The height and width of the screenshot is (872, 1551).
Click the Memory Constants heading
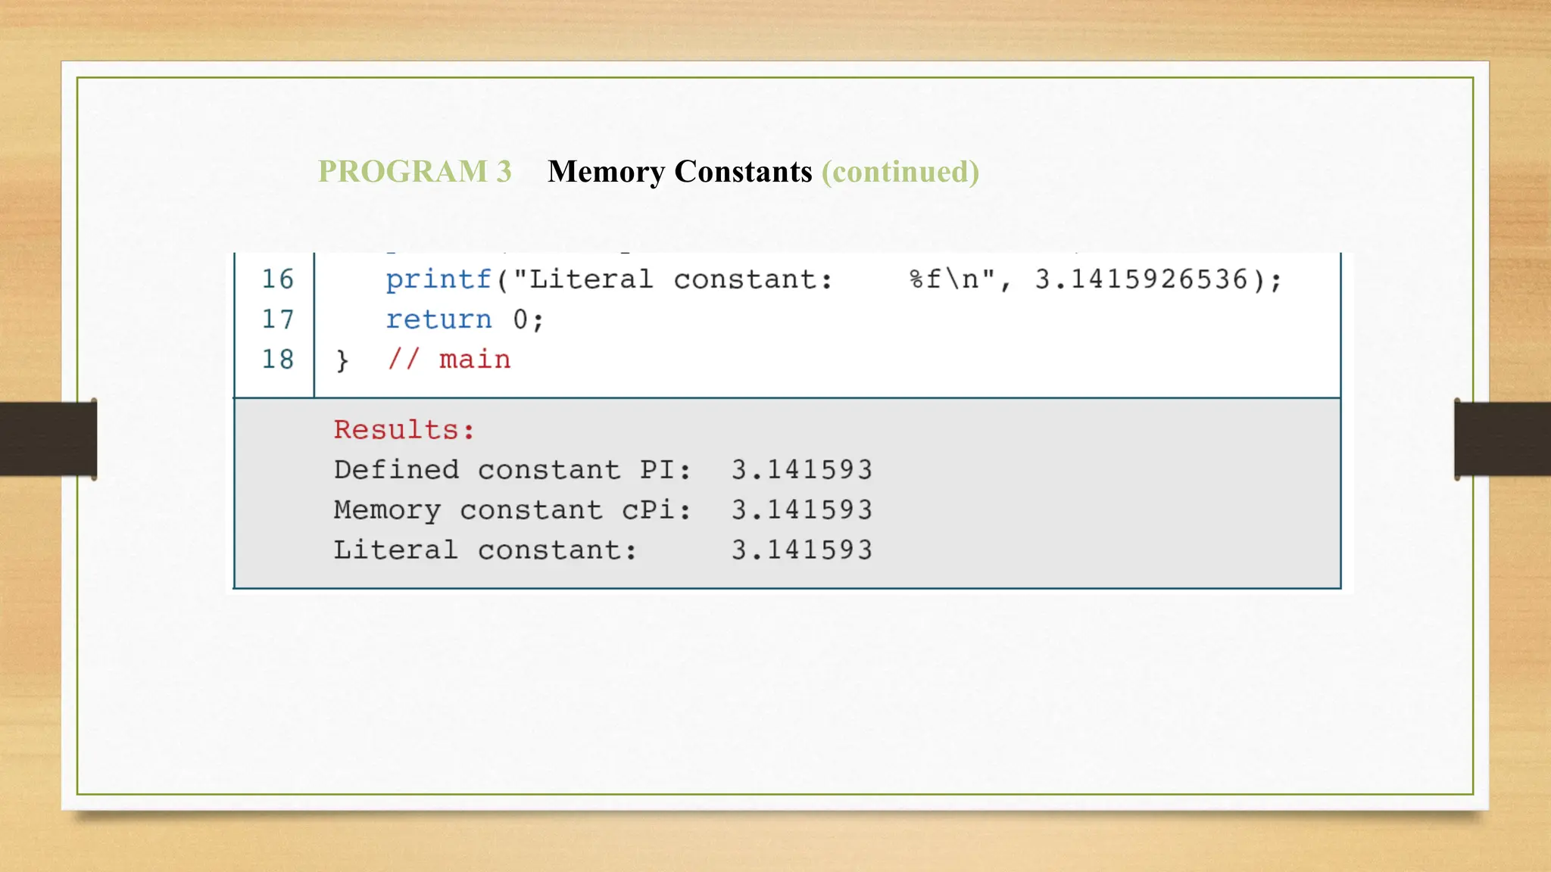[x=679, y=172]
